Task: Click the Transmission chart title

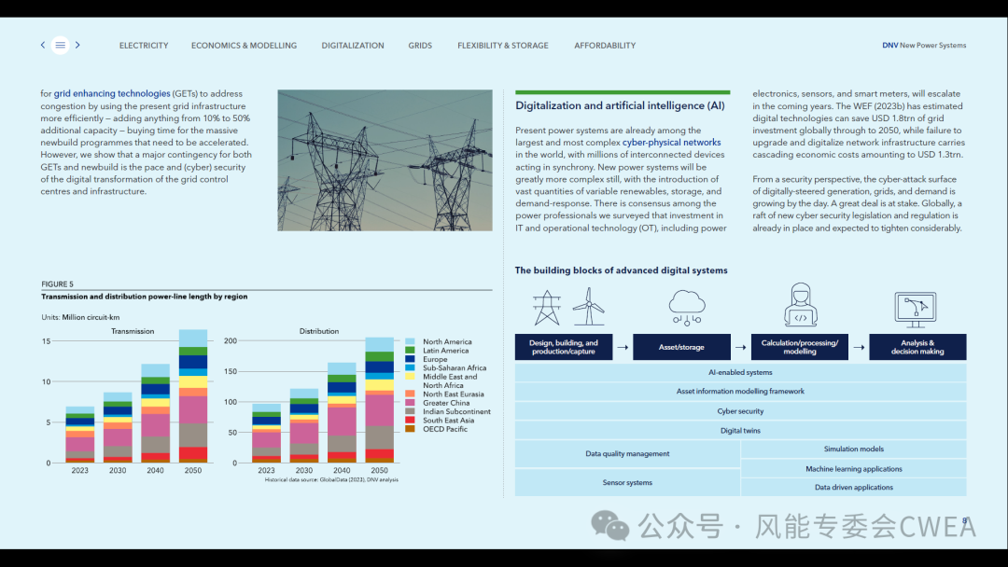Action: tap(133, 331)
